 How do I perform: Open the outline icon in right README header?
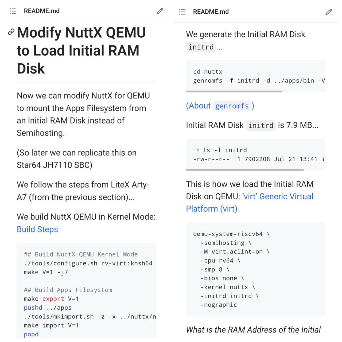pos(182,12)
